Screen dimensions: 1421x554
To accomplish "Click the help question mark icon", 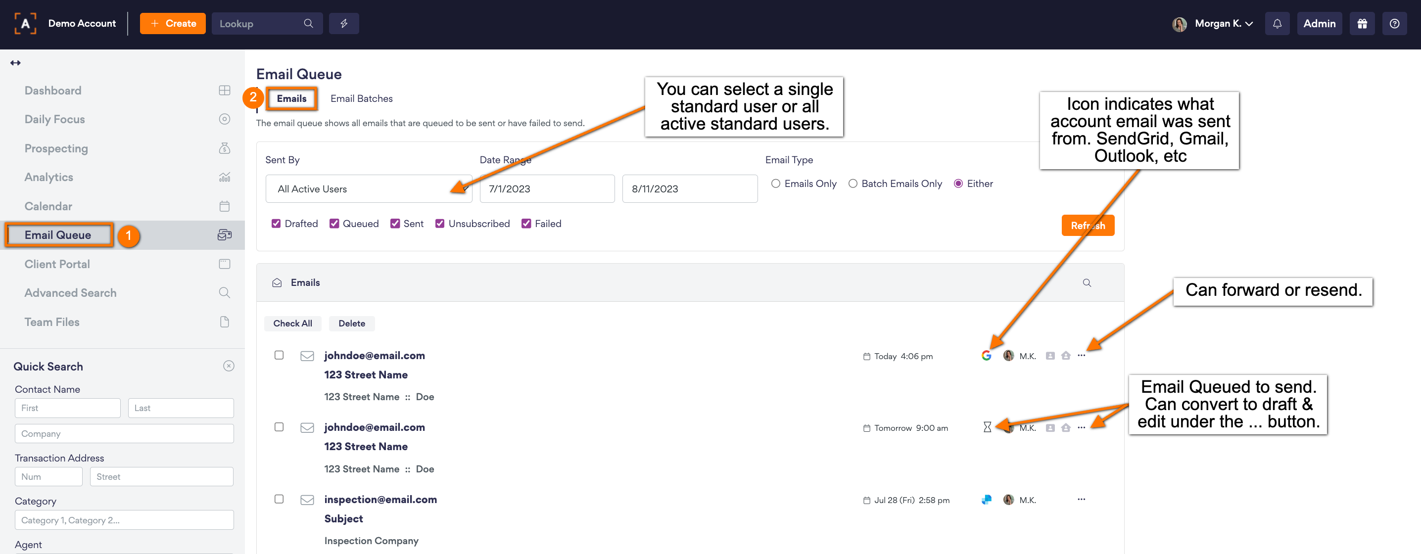I will (x=1394, y=23).
